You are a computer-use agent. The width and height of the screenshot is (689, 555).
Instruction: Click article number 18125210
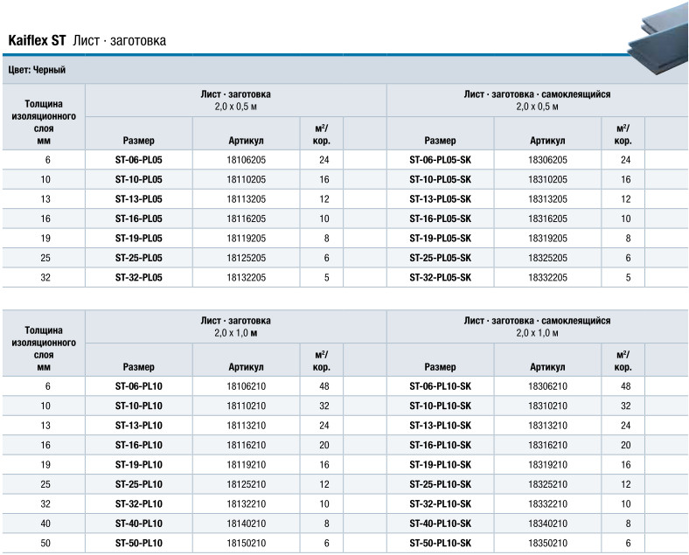(246, 484)
